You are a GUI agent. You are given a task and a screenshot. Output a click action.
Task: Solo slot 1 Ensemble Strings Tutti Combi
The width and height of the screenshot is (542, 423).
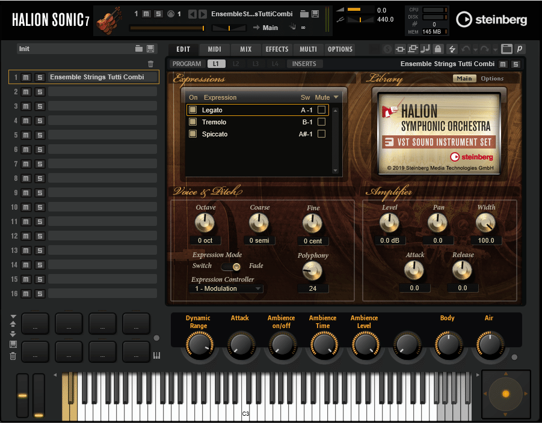tap(40, 78)
